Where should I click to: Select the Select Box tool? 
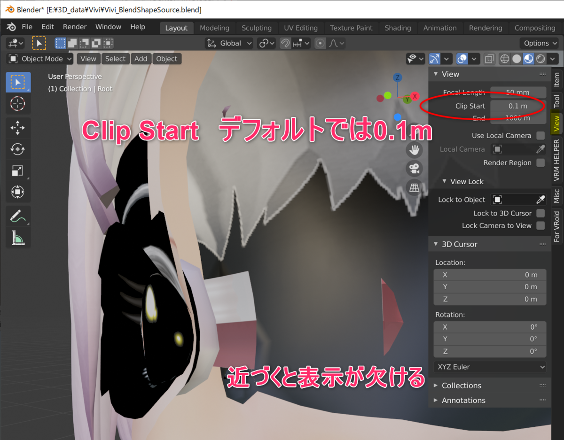tap(18, 82)
